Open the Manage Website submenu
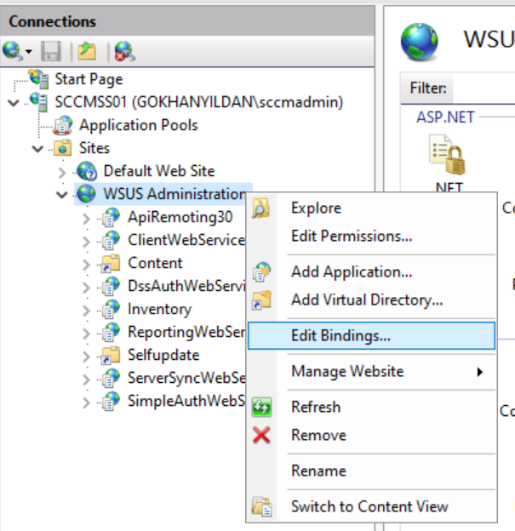Screen dimensions: 515x531 coord(371,372)
